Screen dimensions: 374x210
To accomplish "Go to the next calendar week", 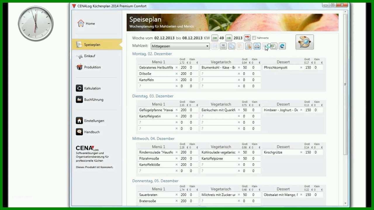I will pos(229,38).
